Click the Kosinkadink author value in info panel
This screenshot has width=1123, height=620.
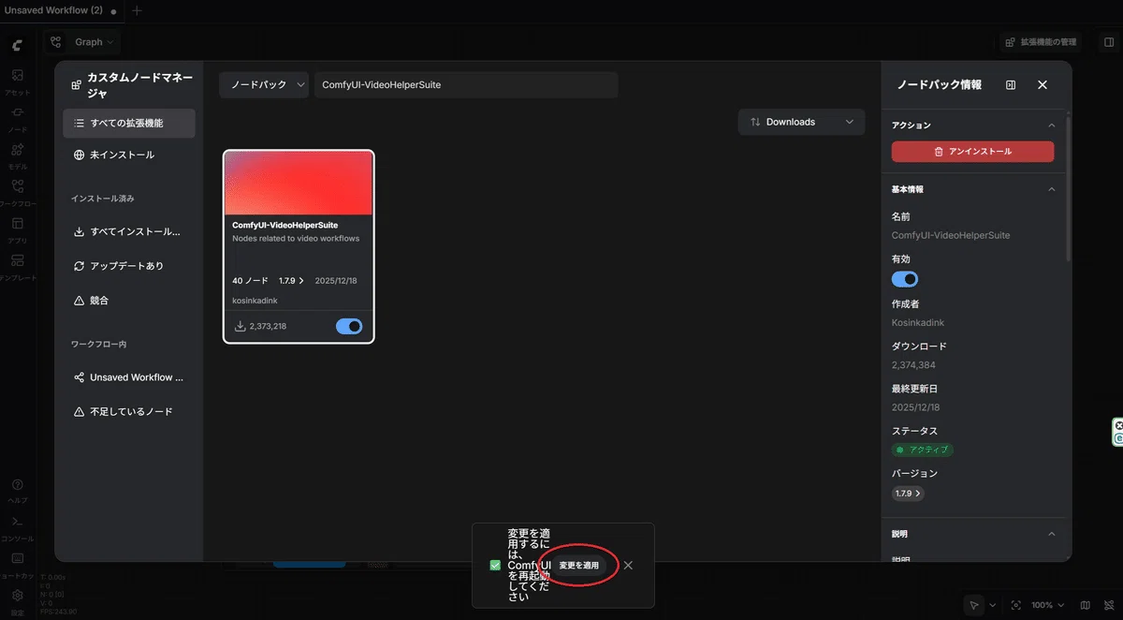(x=918, y=323)
